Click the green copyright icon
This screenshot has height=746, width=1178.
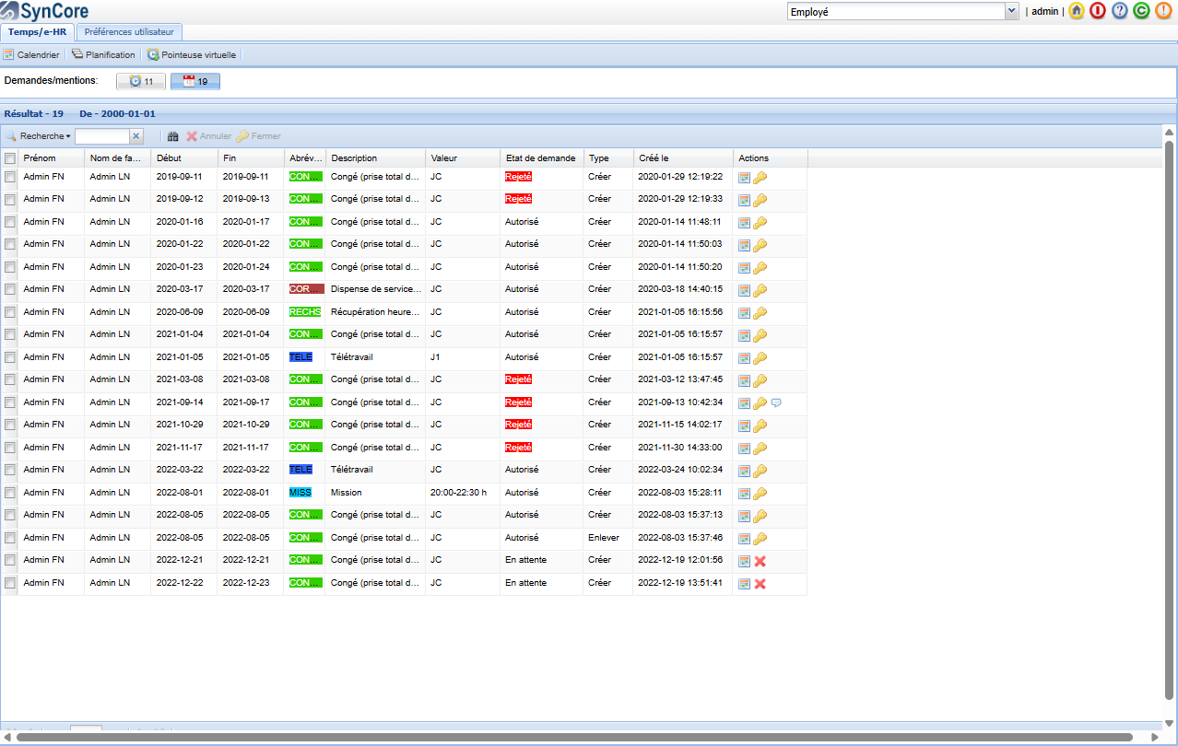point(1141,11)
